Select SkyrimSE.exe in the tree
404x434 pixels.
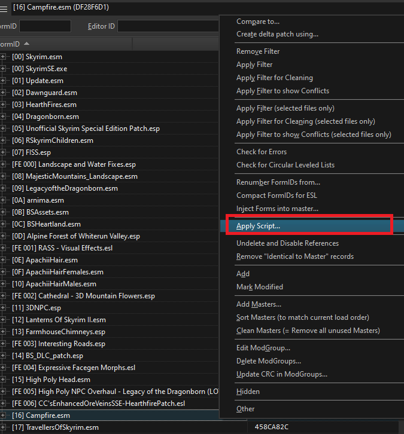point(40,69)
